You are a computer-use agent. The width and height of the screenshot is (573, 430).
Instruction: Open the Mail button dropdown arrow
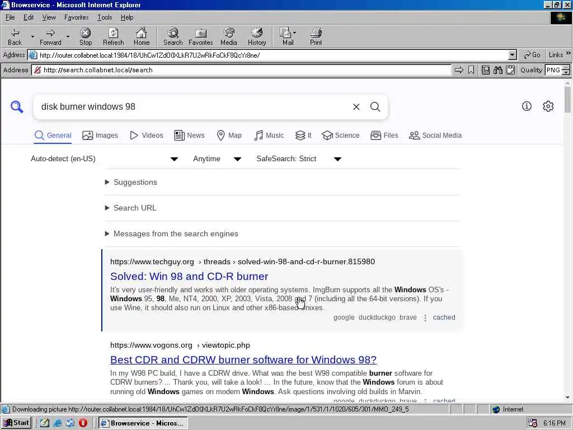pos(294,33)
